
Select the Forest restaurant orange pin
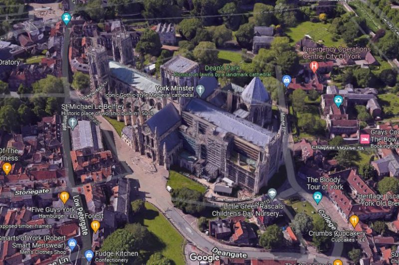click(95, 226)
